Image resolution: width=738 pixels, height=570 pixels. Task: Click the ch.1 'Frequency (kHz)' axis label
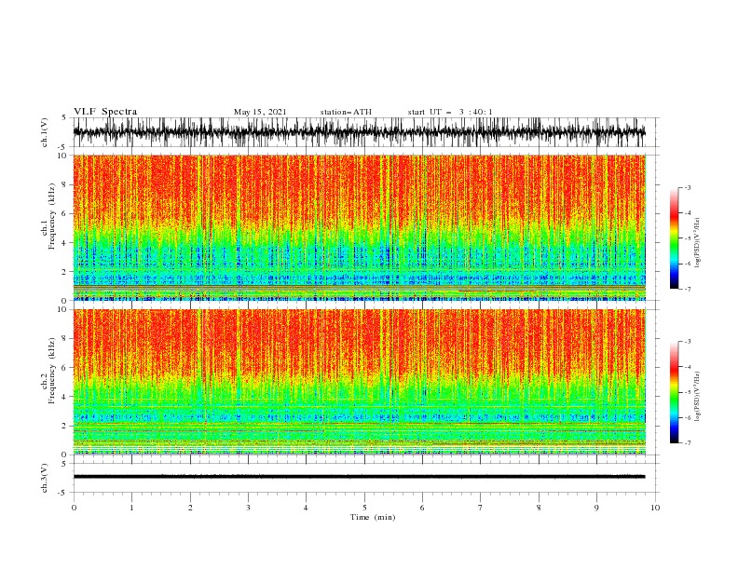(x=52, y=216)
